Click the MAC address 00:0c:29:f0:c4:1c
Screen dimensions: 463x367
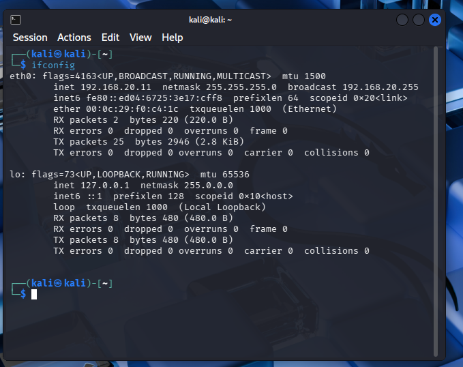(132, 109)
